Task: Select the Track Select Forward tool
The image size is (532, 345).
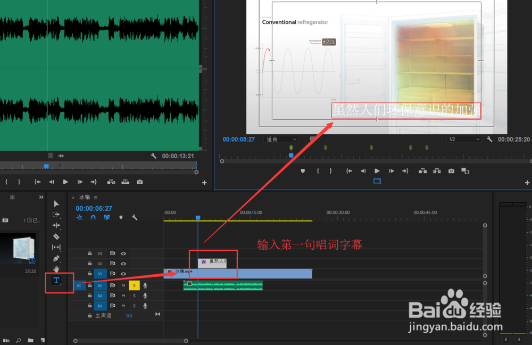Action: [56, 215]
